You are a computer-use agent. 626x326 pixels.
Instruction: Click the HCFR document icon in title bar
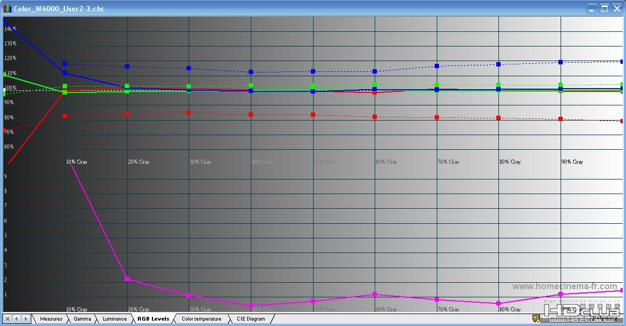[x=7, y=9]
